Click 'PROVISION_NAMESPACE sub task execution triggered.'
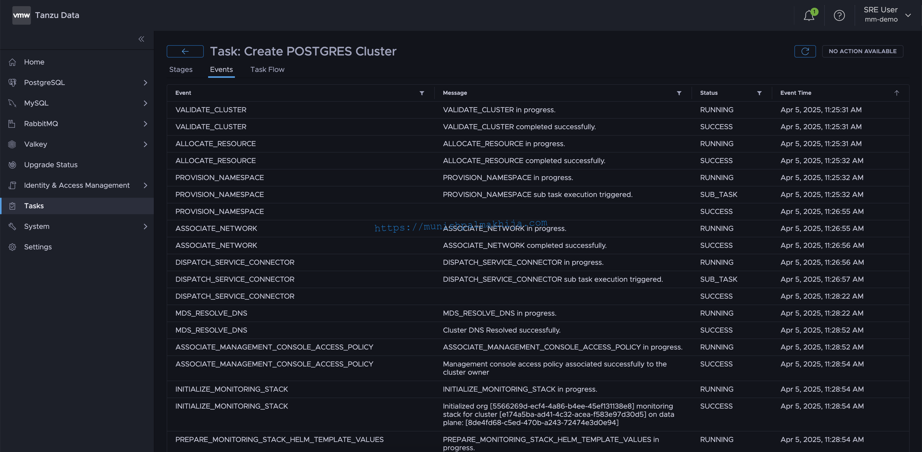 point(538,195)
